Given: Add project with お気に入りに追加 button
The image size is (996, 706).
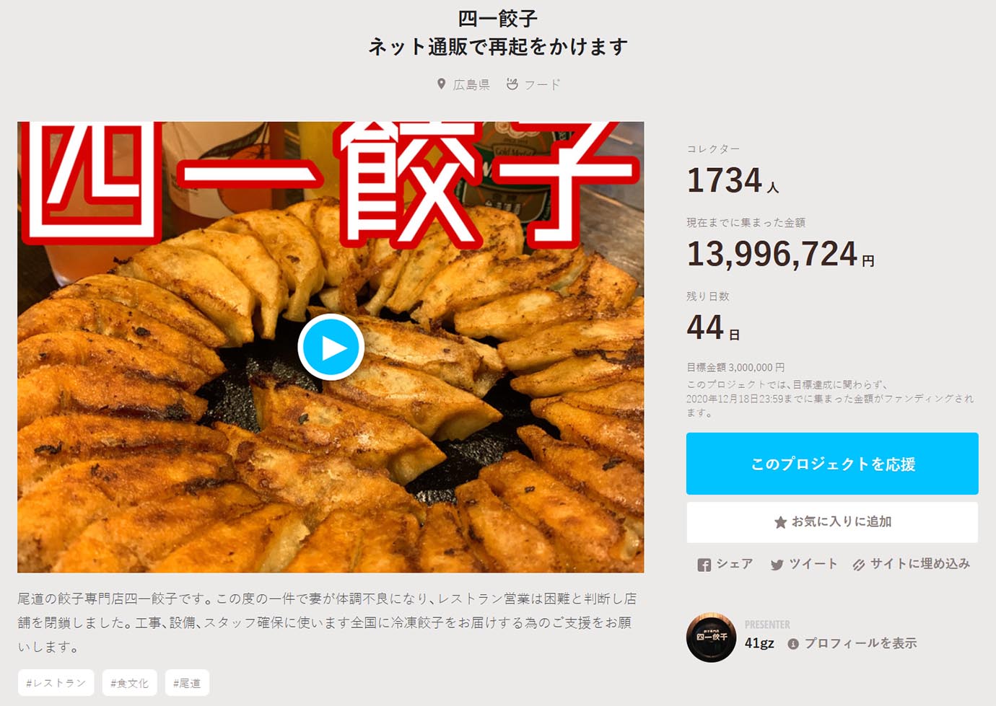Looking at the screenshot, I should tap(832, 522).
